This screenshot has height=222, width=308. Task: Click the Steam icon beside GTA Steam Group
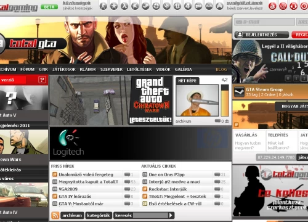(x=239, y=92)
